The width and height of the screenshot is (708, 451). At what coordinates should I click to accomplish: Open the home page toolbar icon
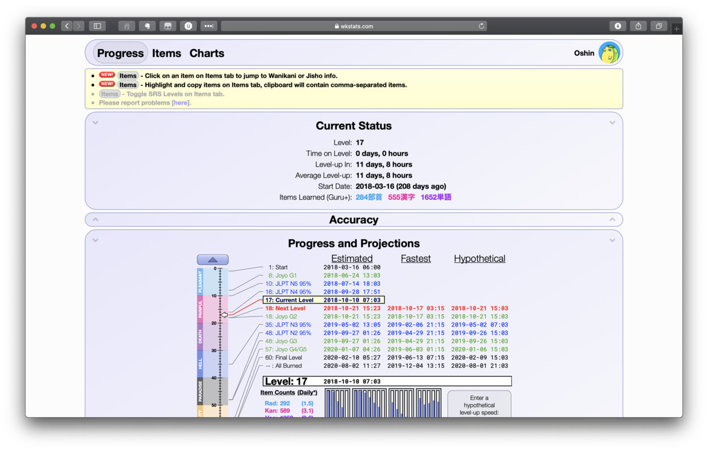pos(127,26)
